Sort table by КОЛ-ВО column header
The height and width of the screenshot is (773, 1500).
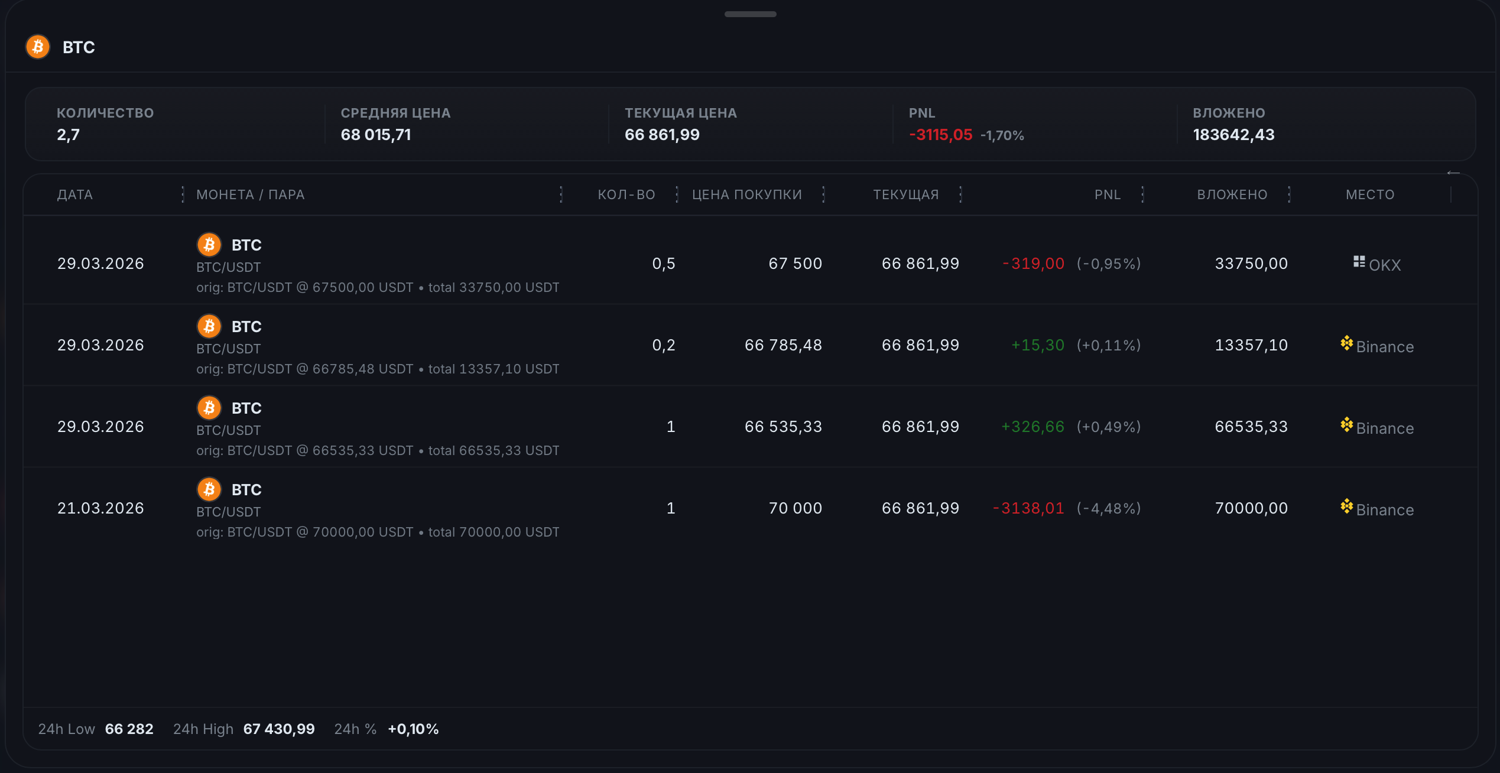point(626,194)
